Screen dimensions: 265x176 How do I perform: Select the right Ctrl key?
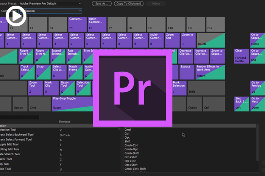coord(214,104)
